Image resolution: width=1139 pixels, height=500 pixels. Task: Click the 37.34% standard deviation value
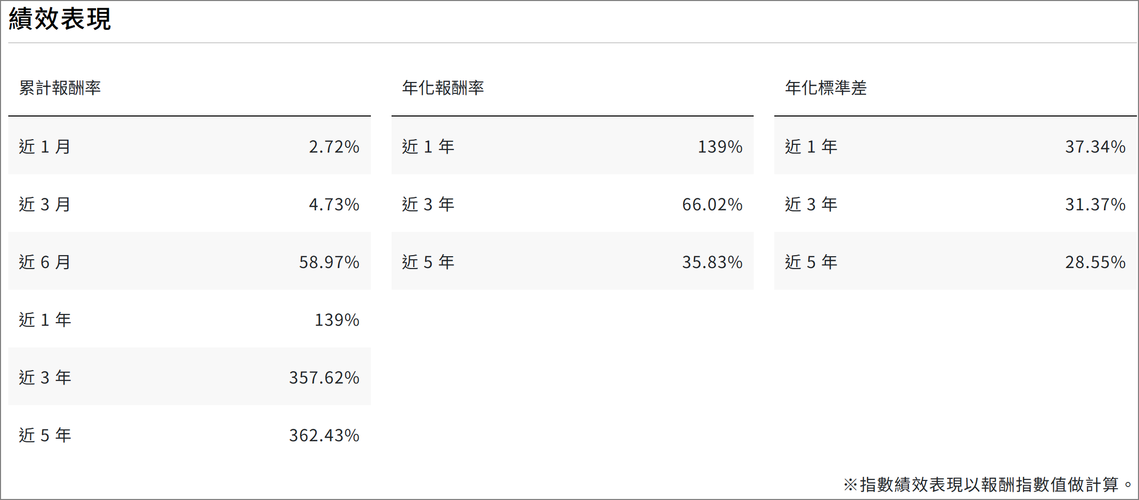(1095, 146)
